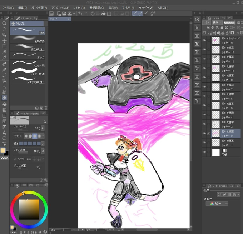The image size is (243, 234).
Task: Choose the ベクター用 eraser sub tool
Action: point(28,64)
